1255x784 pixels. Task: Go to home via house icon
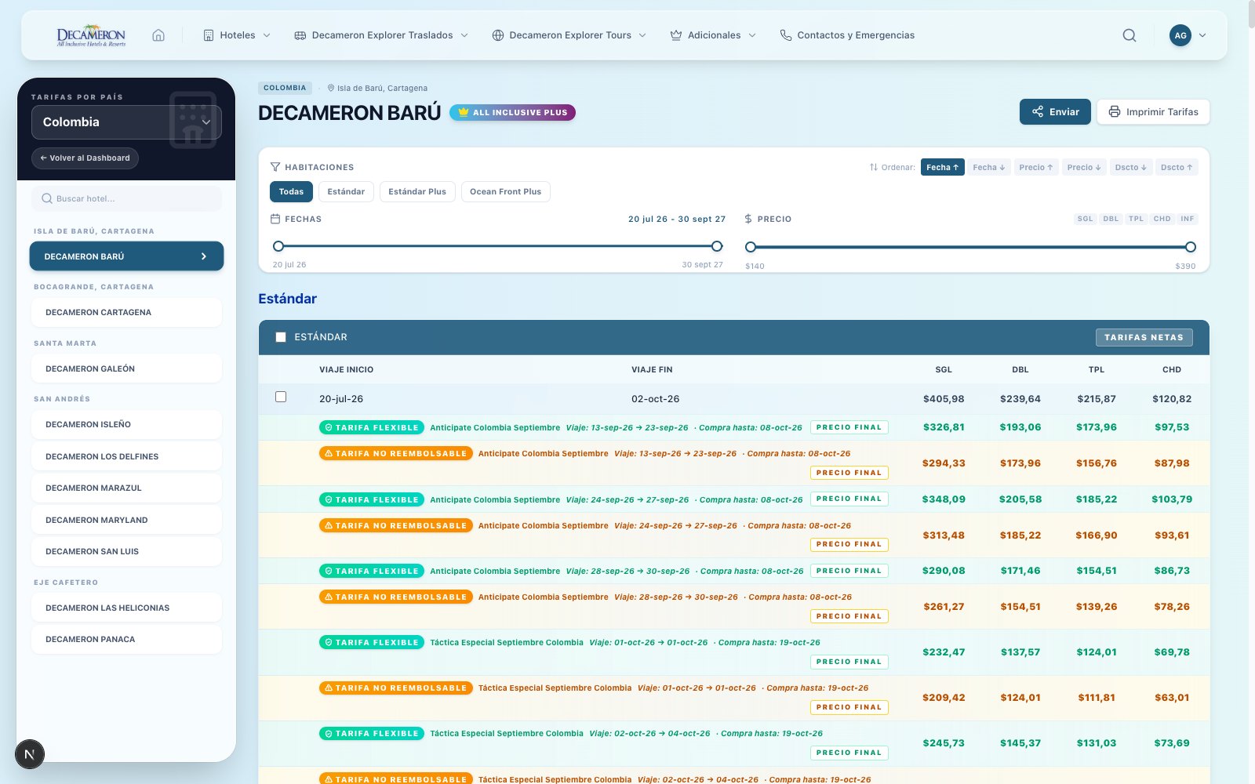tap(158, 35)
